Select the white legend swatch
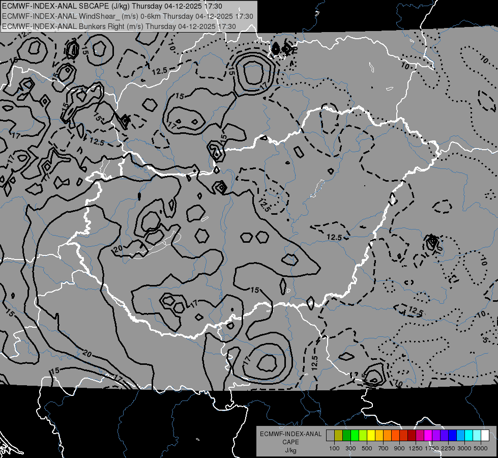Screen dimensions: 498x458 coord(485,436)
